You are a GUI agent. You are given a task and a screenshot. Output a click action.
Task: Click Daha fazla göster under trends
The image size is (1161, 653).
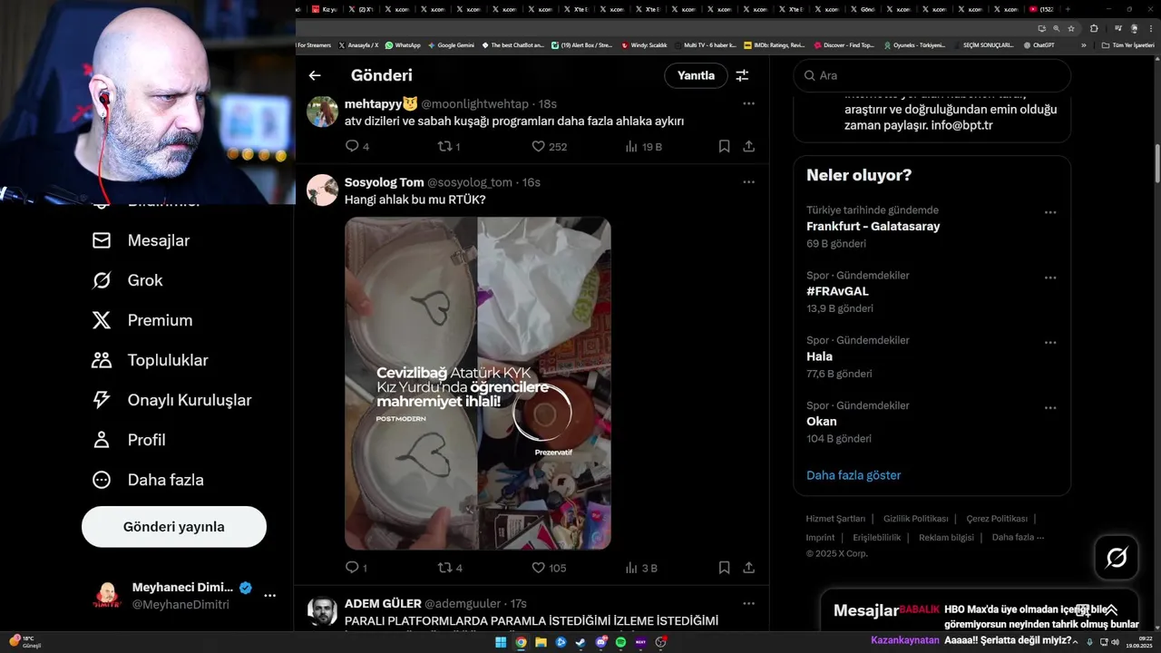click(x=854, y=475)
